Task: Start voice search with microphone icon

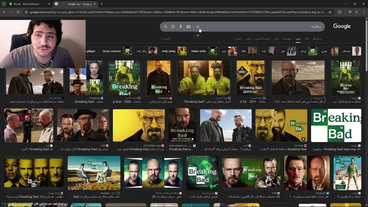Action: [181, 26]
